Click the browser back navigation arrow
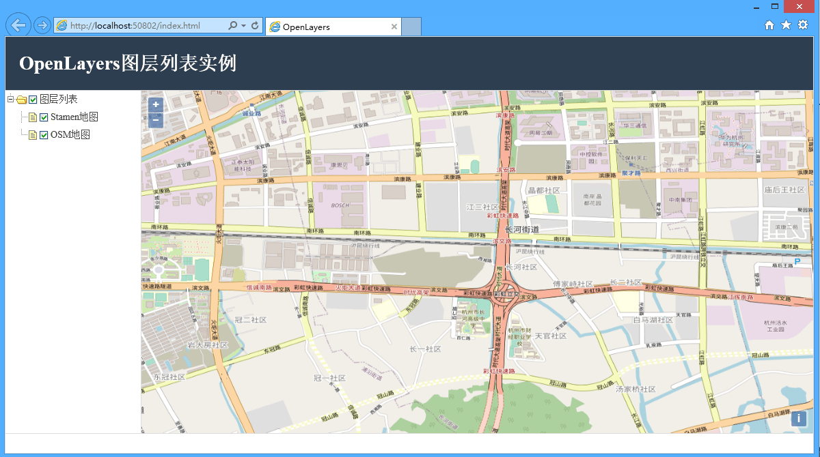This screenshot has height=457, width=820. 18,25
